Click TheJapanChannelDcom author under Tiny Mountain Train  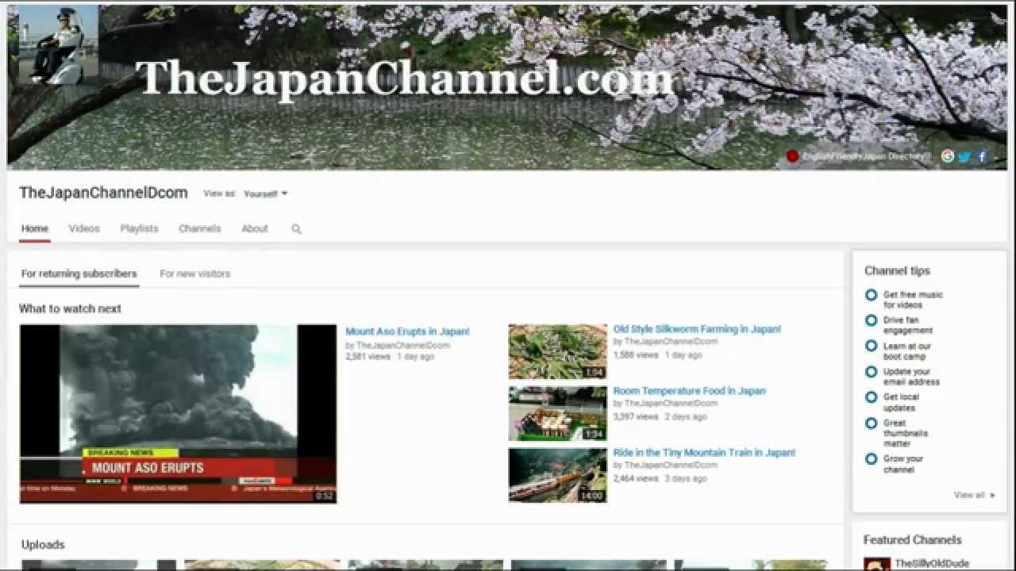[x=671, y=465]
